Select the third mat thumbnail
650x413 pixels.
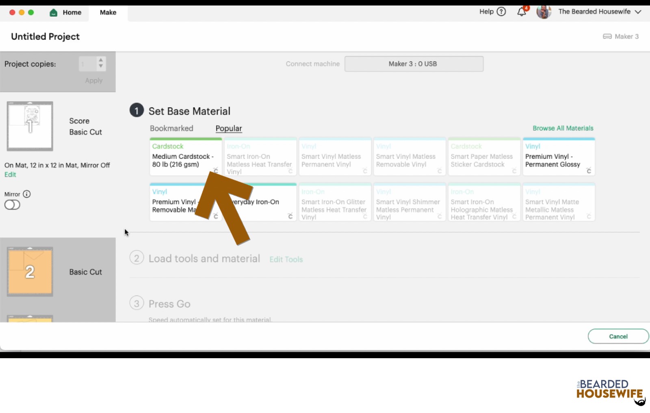(30, 319)
